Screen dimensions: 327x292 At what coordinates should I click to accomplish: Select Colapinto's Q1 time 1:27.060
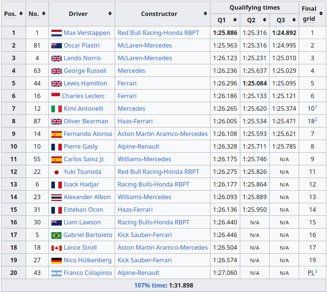225,273
